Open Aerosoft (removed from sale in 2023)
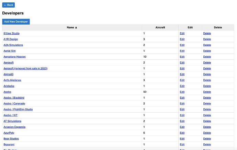The image size is (237, 150). tap(25, 68)
